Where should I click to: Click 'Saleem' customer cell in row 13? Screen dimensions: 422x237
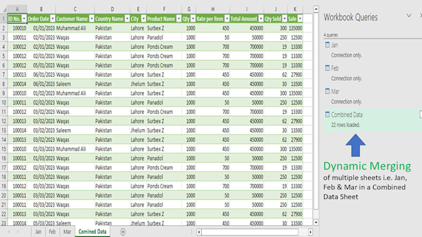(75, 130)
